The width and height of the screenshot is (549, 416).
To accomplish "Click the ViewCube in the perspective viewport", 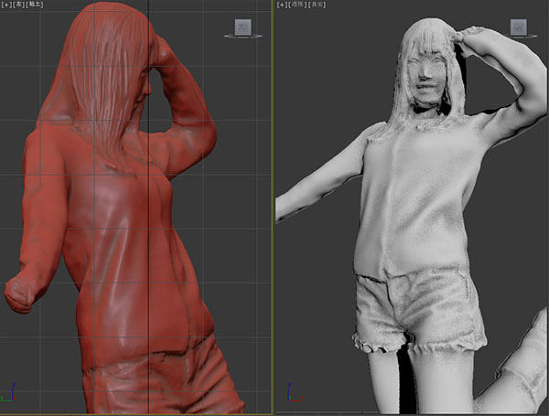I will (x=519, y=27).
